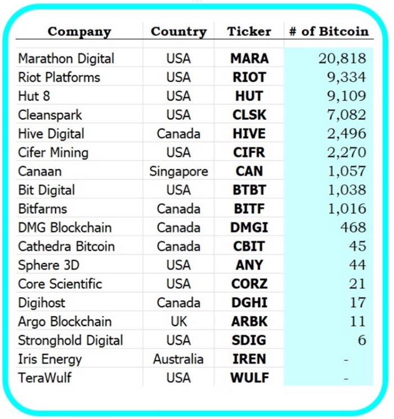394x419 pixels.
Task: Click the MARA ticker symbol
Action: 249,59
